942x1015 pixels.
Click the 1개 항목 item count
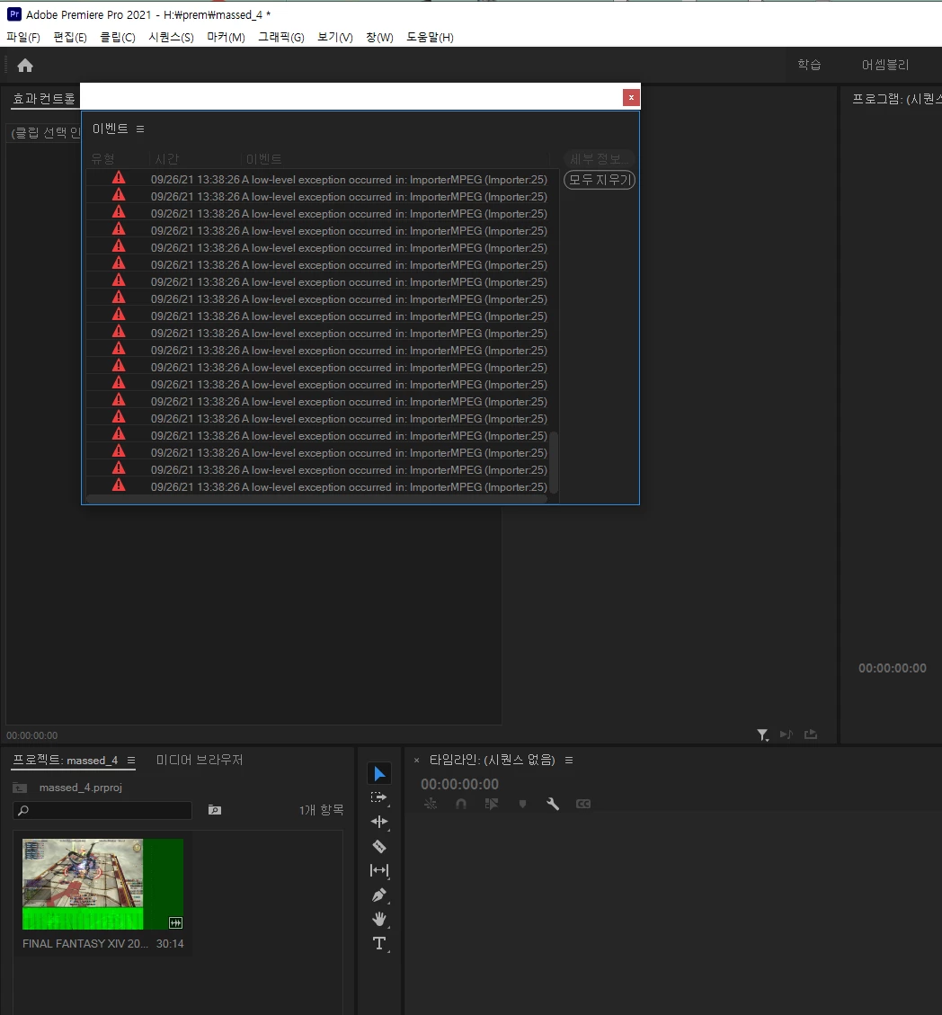pyautogui.click(x=321, y=810)
